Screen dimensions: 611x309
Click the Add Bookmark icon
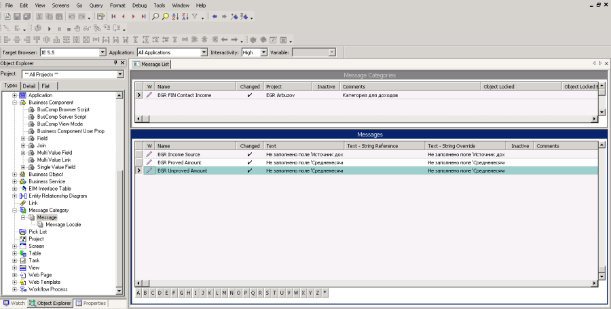coord(234,16)
